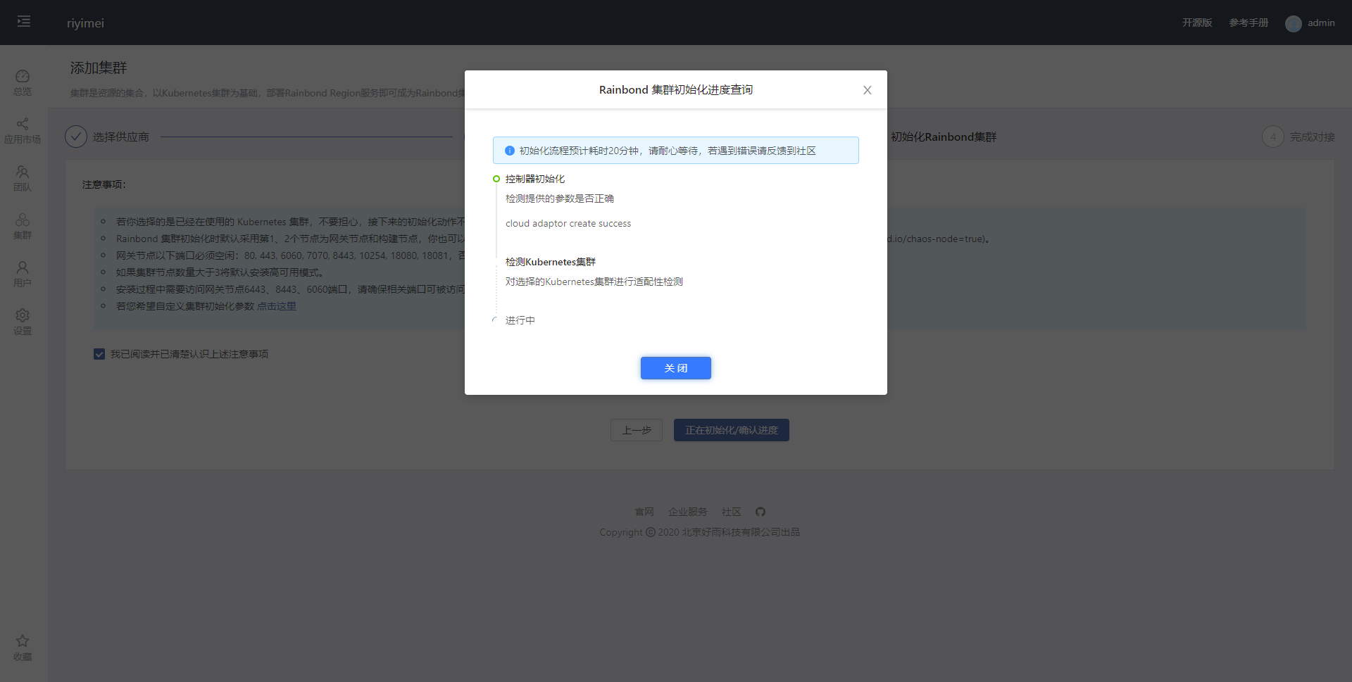1352x682 pixels.
Task: Open the 企业服务 footer link
Action: [x=687, y=512]
